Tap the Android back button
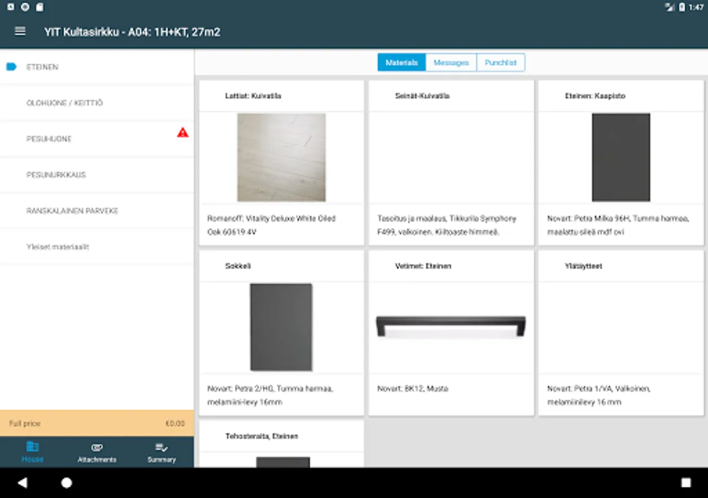708x498 pixels. (22, 483)
